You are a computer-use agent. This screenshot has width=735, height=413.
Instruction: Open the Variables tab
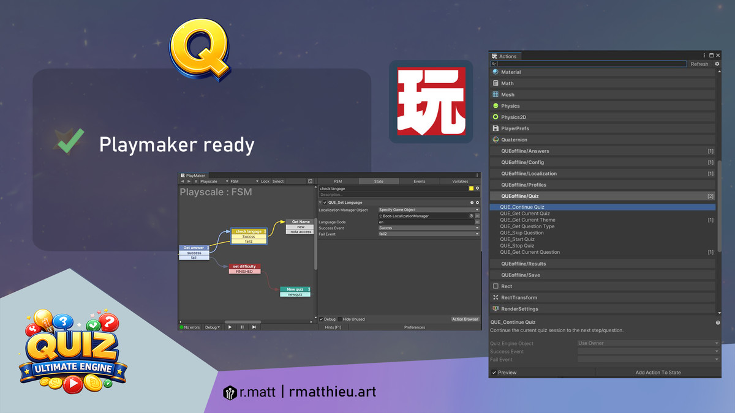[x=460, y=181]
